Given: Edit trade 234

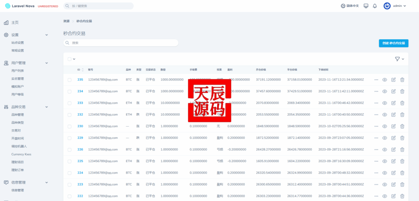Looking at the screenshot, I should click(393, 91).
